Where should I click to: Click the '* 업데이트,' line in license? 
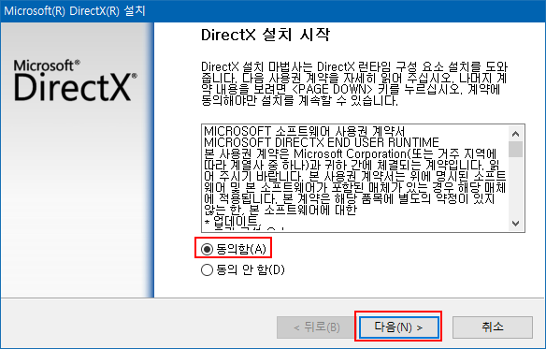coord(233,221)
